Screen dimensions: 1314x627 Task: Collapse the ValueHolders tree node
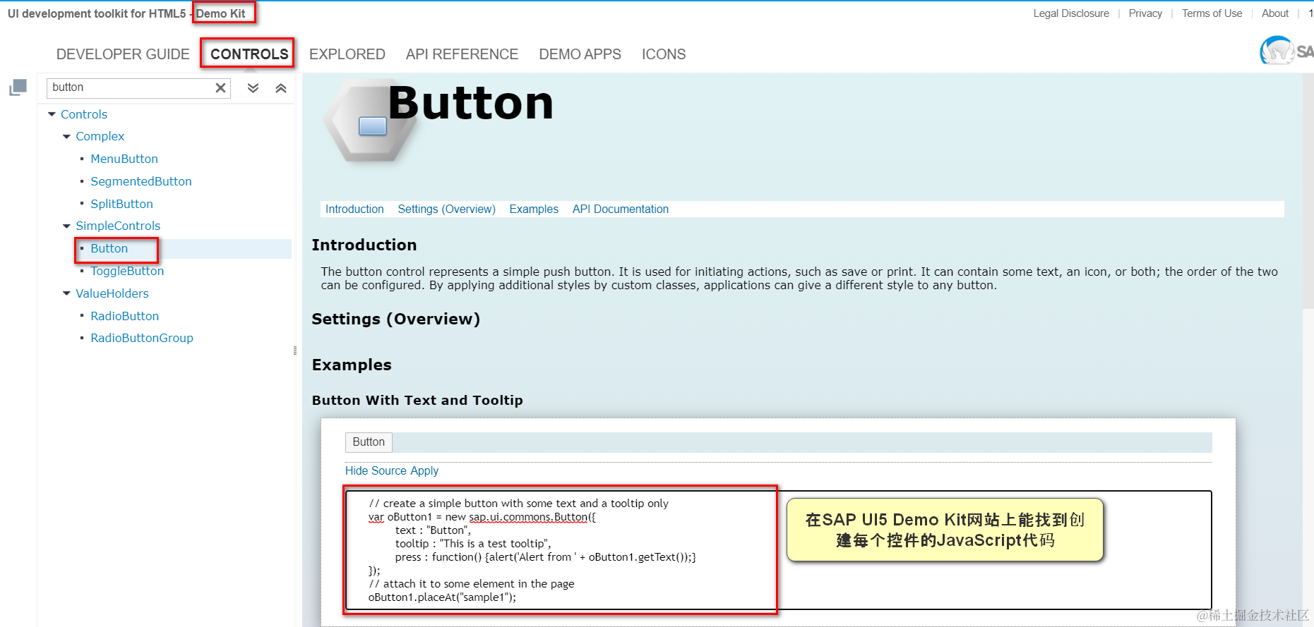66,293
